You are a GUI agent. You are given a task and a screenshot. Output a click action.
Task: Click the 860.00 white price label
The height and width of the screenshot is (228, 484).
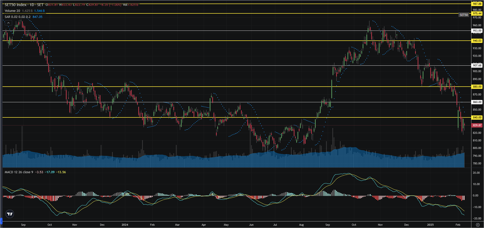[477, 102]
